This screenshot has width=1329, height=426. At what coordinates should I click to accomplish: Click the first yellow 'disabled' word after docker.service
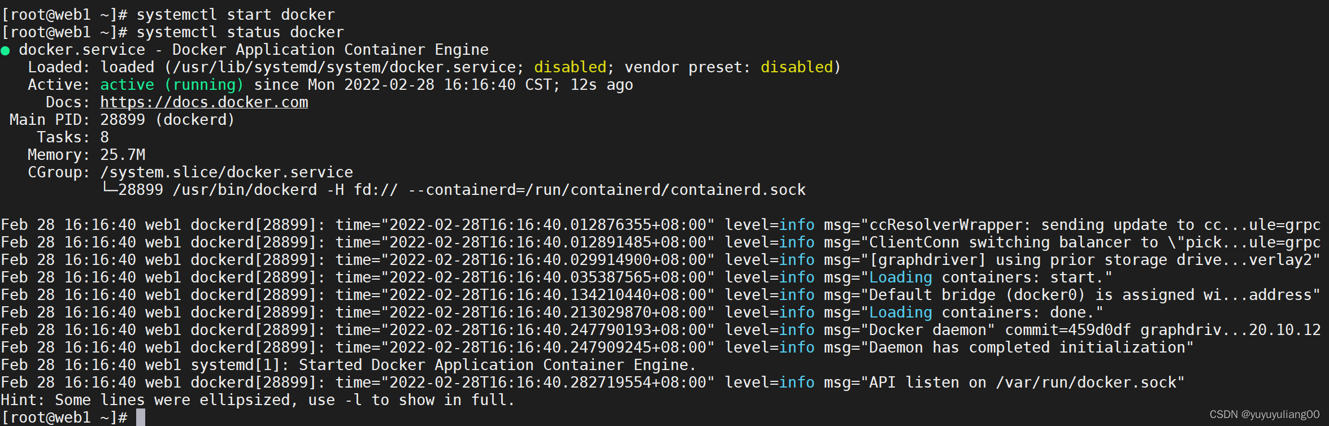[x=570, y=67]
